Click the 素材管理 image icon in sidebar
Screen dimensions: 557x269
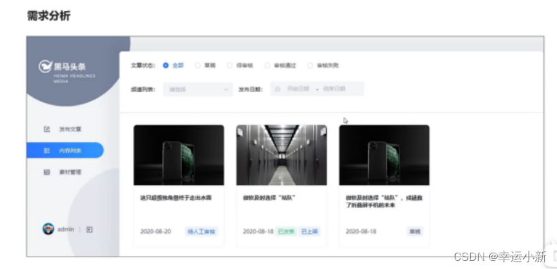click(47, 172)
